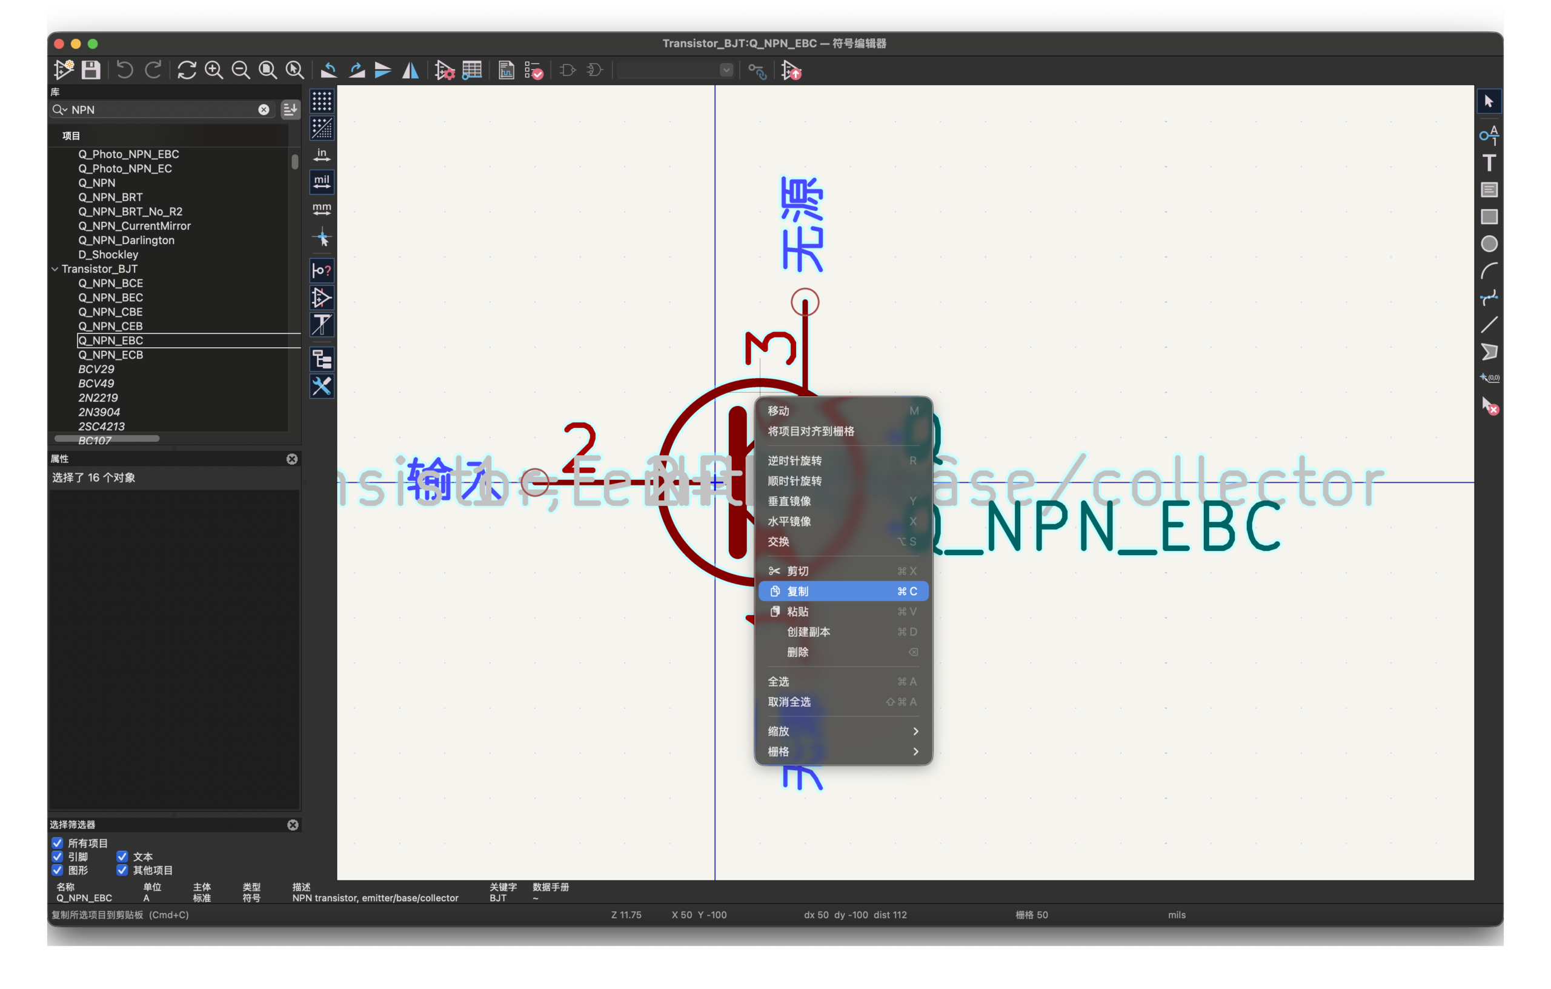Switch units to millimeters
Viewport: 1551px width, 989px height.
(x=321, y=210)
